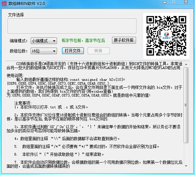Click the 转换 convert button
The image size is (195, 175).
pyautogui.click(x=98, y=51)
